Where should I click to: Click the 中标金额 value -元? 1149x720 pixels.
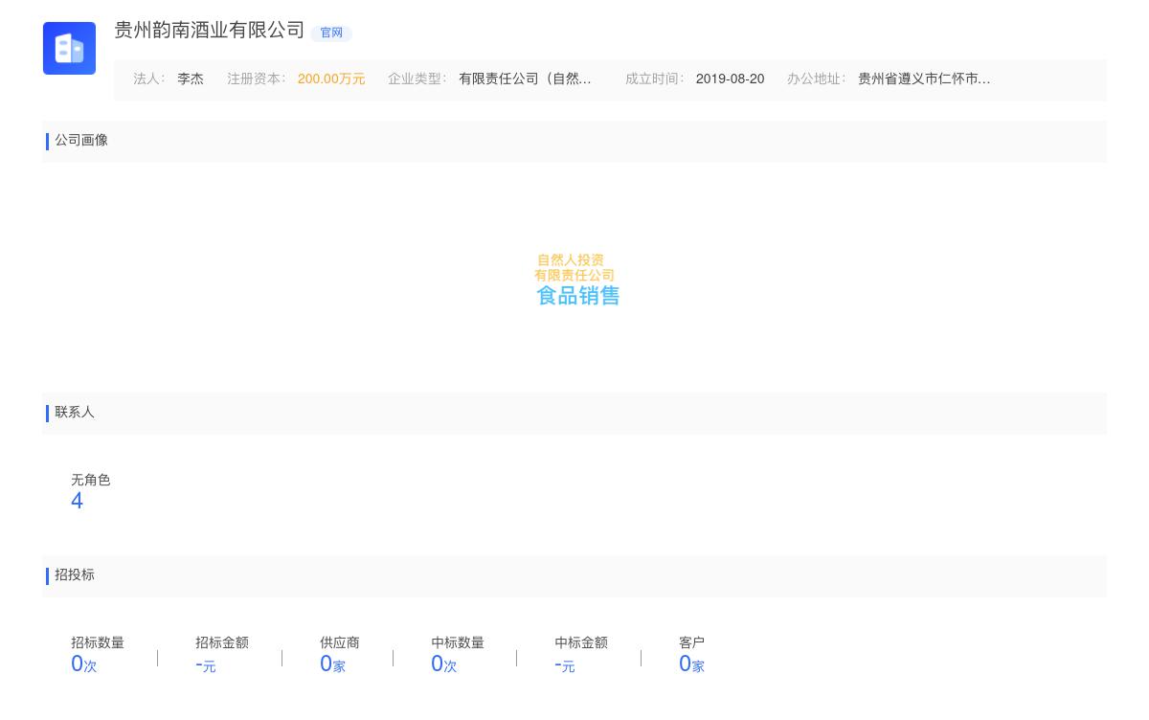(x=565, y=664)
